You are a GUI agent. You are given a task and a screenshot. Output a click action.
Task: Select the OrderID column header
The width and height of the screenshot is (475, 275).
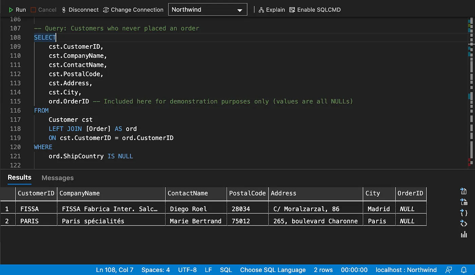(x=411, y=193)
